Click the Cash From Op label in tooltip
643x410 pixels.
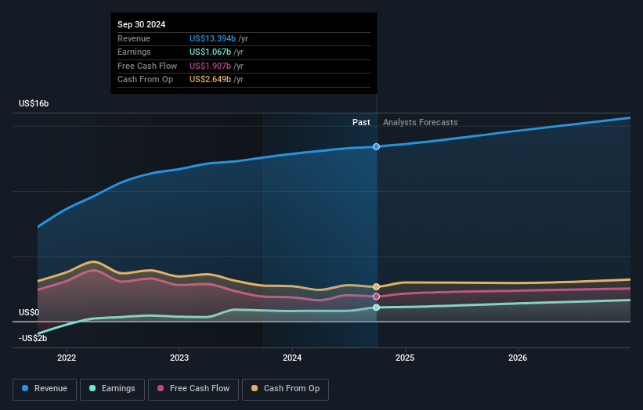click(145, 80)
